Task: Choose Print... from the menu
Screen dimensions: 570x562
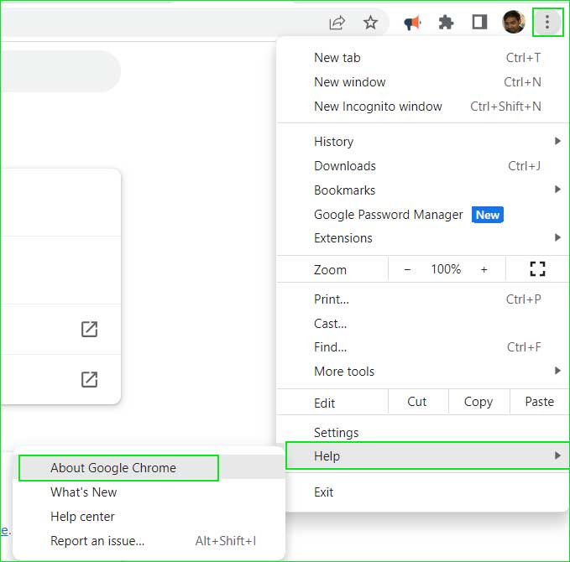Action: click(x=423, y=299)
